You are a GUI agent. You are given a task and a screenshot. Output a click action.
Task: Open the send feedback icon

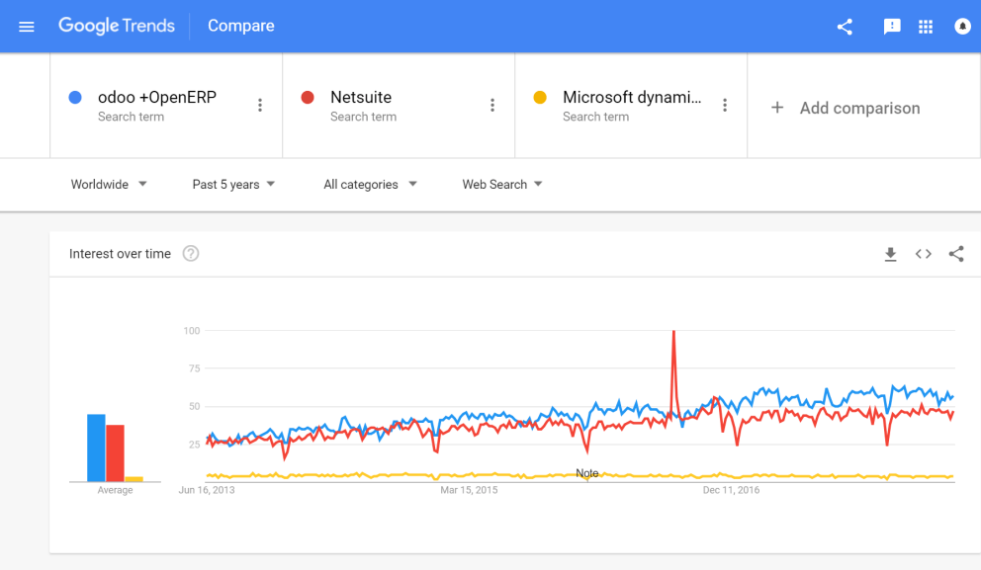(x=892, y=27)
